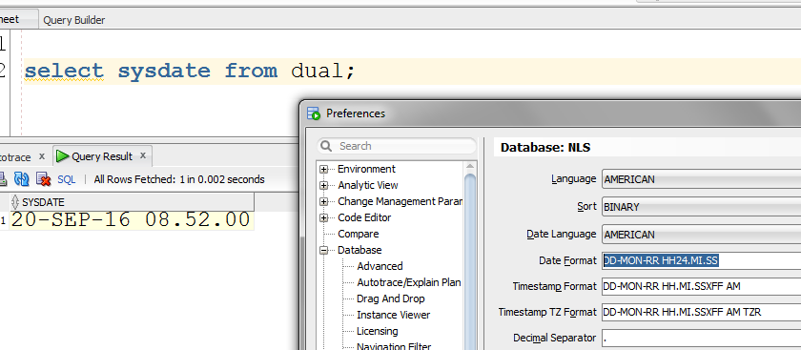Screen dimensions: 801x350
Task: Open the Sort dropdown showing BINARY
Action: [x=702, y=207]
